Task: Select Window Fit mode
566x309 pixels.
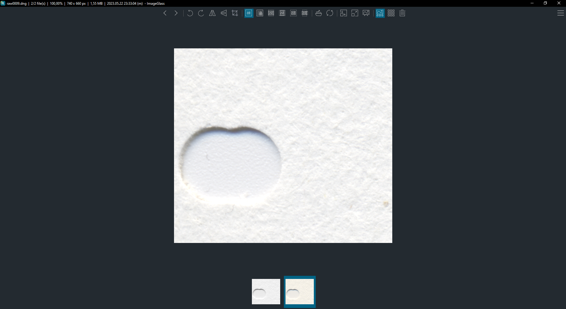Action: coord(343,13)
